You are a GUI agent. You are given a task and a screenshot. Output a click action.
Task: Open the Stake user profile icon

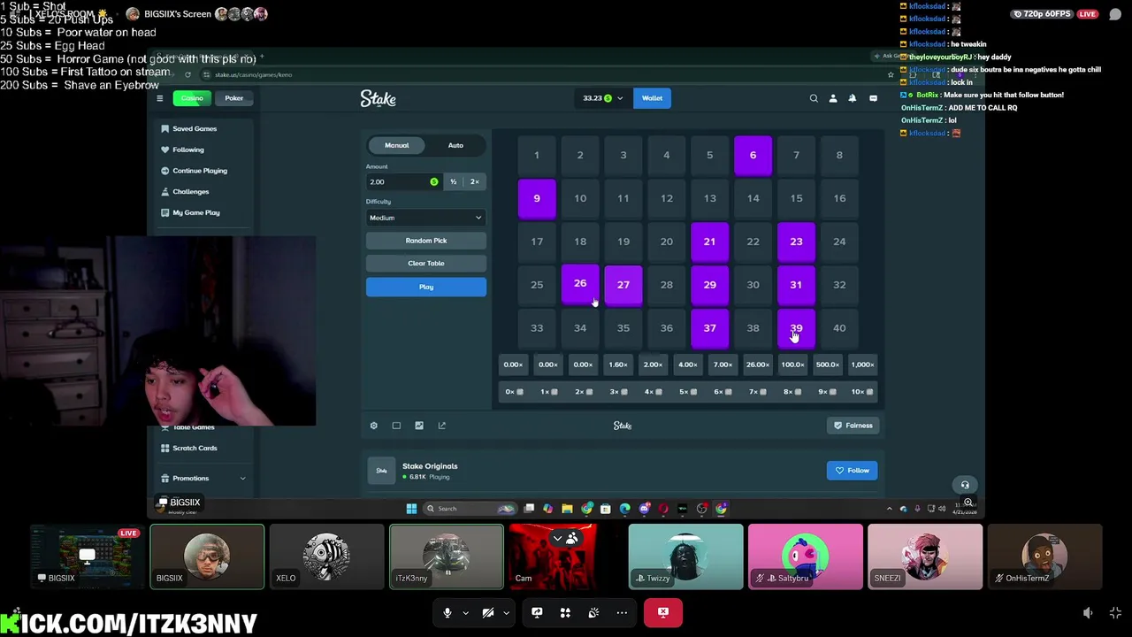(833, 98)
